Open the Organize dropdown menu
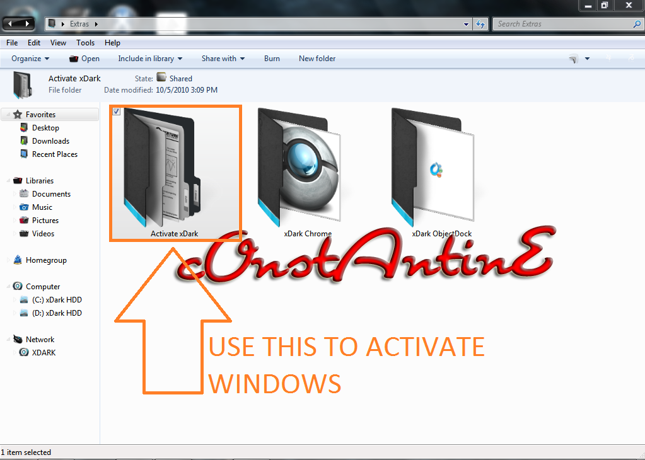Screen dimensions: 645x460 tap(30, 59)
